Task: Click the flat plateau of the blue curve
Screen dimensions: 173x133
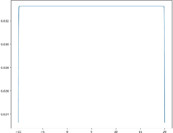Action: click(x=91, y=6)
